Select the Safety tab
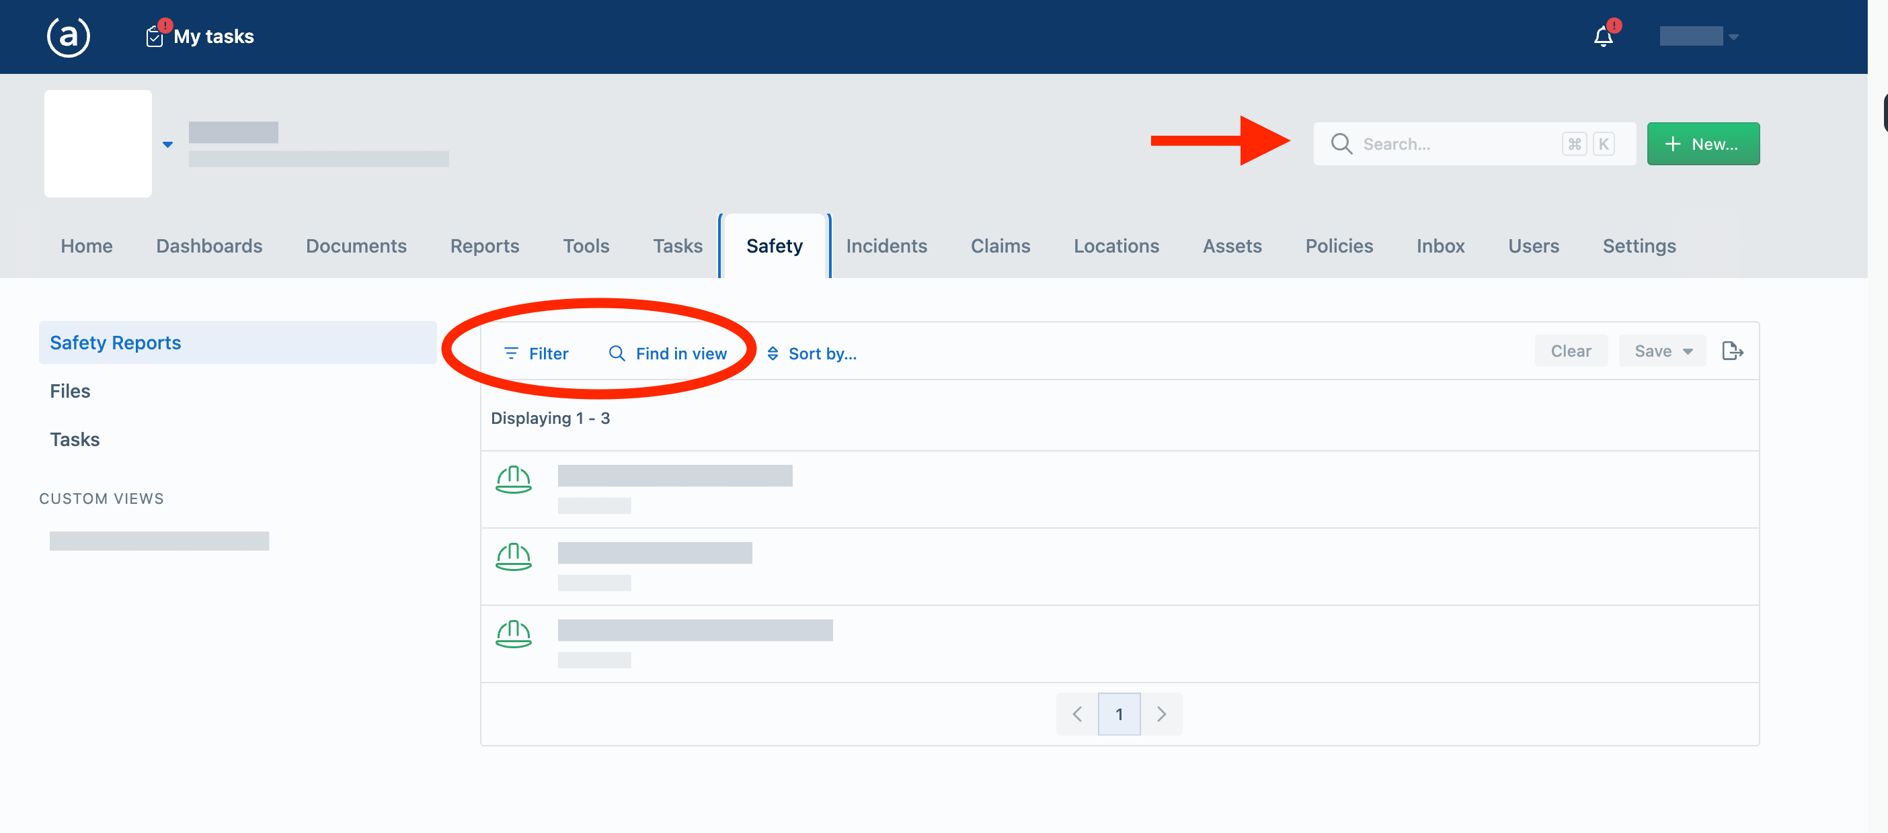The width and height of the screenshot is (1888, 833). [774, 246]
